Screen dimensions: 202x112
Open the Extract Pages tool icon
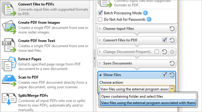(9, 64)
